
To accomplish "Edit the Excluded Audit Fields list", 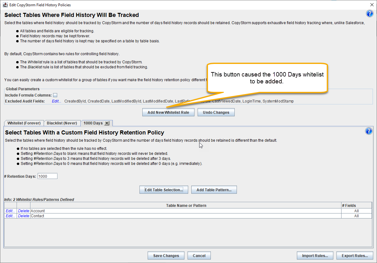I will tap(57, 101).
